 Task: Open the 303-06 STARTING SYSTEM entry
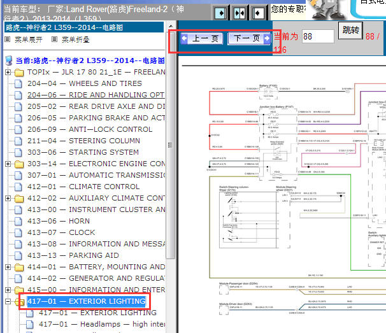[x=83, y=152]
